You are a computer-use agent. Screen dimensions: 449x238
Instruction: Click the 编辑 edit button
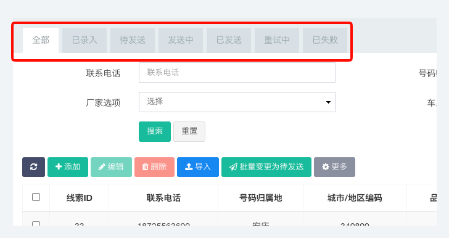click(x=112, y=167)
